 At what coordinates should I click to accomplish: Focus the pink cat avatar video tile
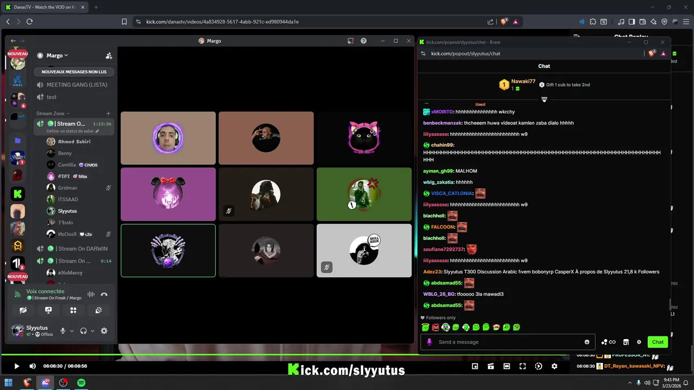point(364,138)
